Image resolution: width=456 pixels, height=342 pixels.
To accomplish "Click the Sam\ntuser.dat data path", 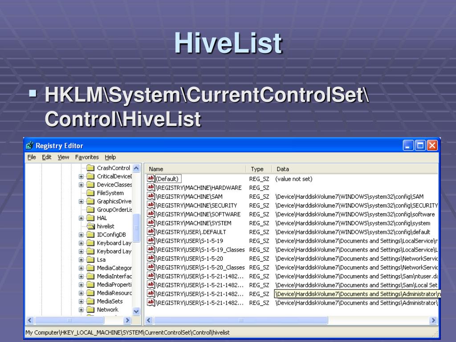I will tap(357, 276).
